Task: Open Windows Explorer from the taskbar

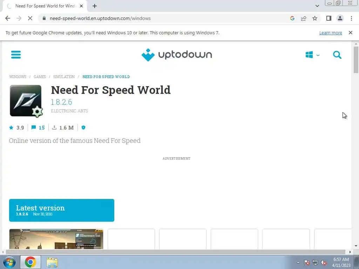Action: coord(52,262)
